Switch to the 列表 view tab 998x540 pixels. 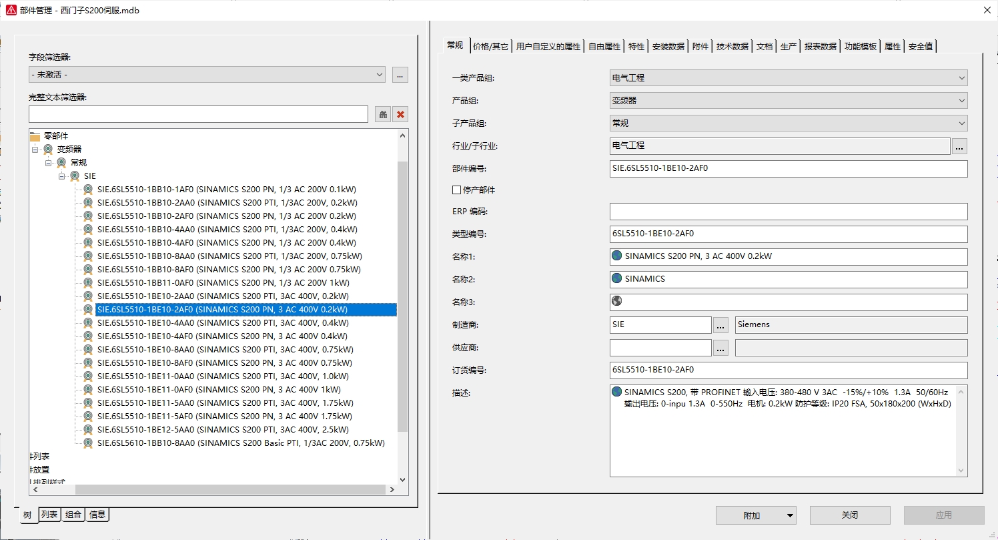coord(49,515)
